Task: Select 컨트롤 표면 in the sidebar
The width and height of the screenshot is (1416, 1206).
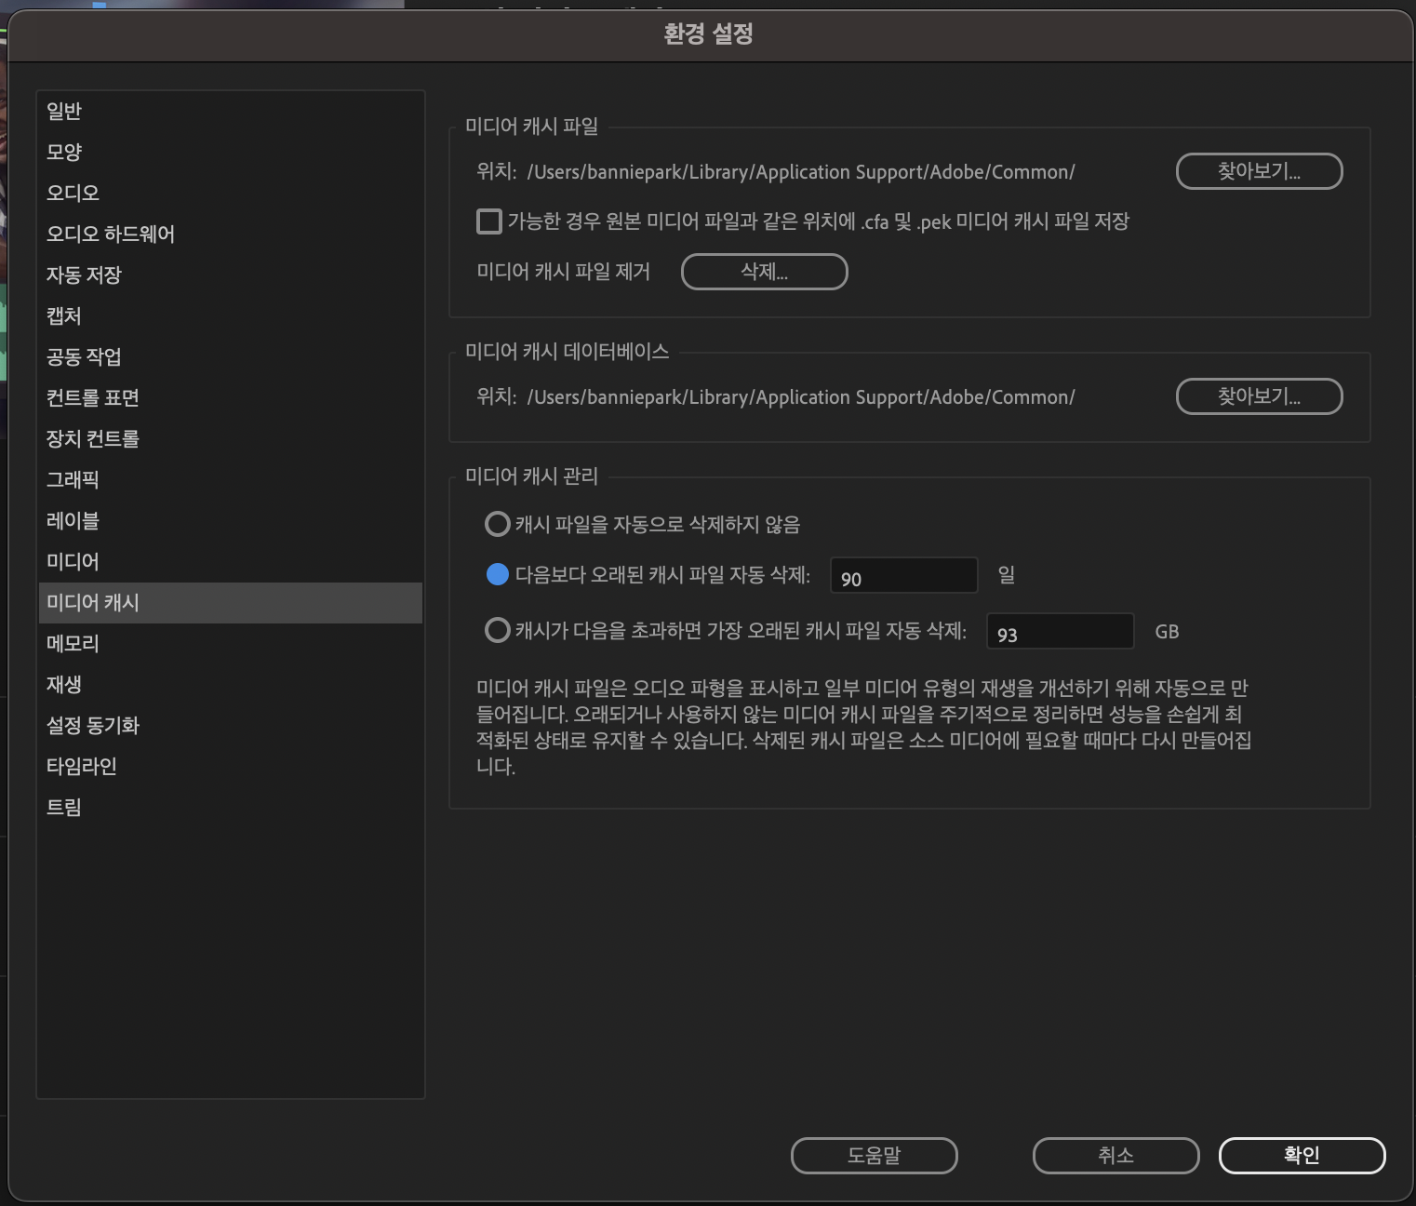Action: click(x=93, y=397)
